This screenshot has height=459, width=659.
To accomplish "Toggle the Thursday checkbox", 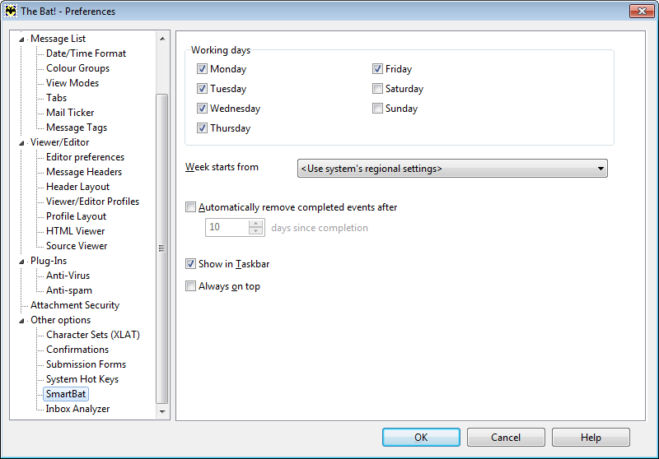I will click(202, 128).
